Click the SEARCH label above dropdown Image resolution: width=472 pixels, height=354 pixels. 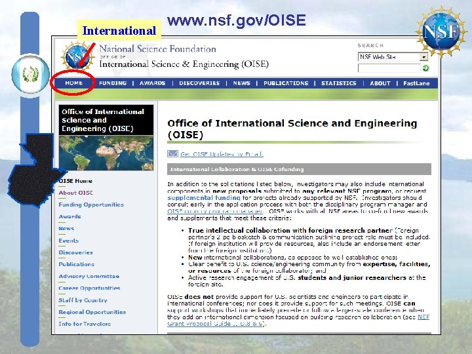pos(370,45)
